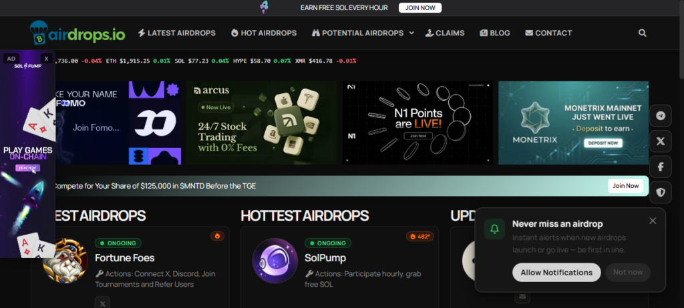Click the envelope icon in Updates column
Viewport: 684px width, 308px height.
point(522,297)
